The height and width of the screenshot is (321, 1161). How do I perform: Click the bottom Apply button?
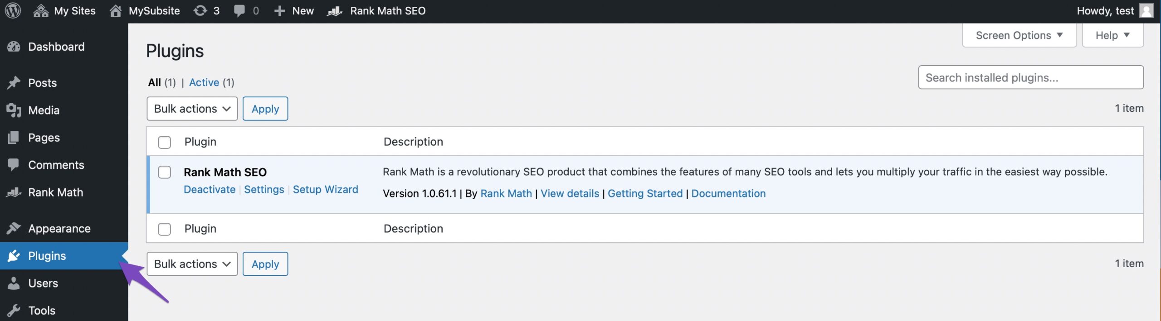[x=265, y=264]
